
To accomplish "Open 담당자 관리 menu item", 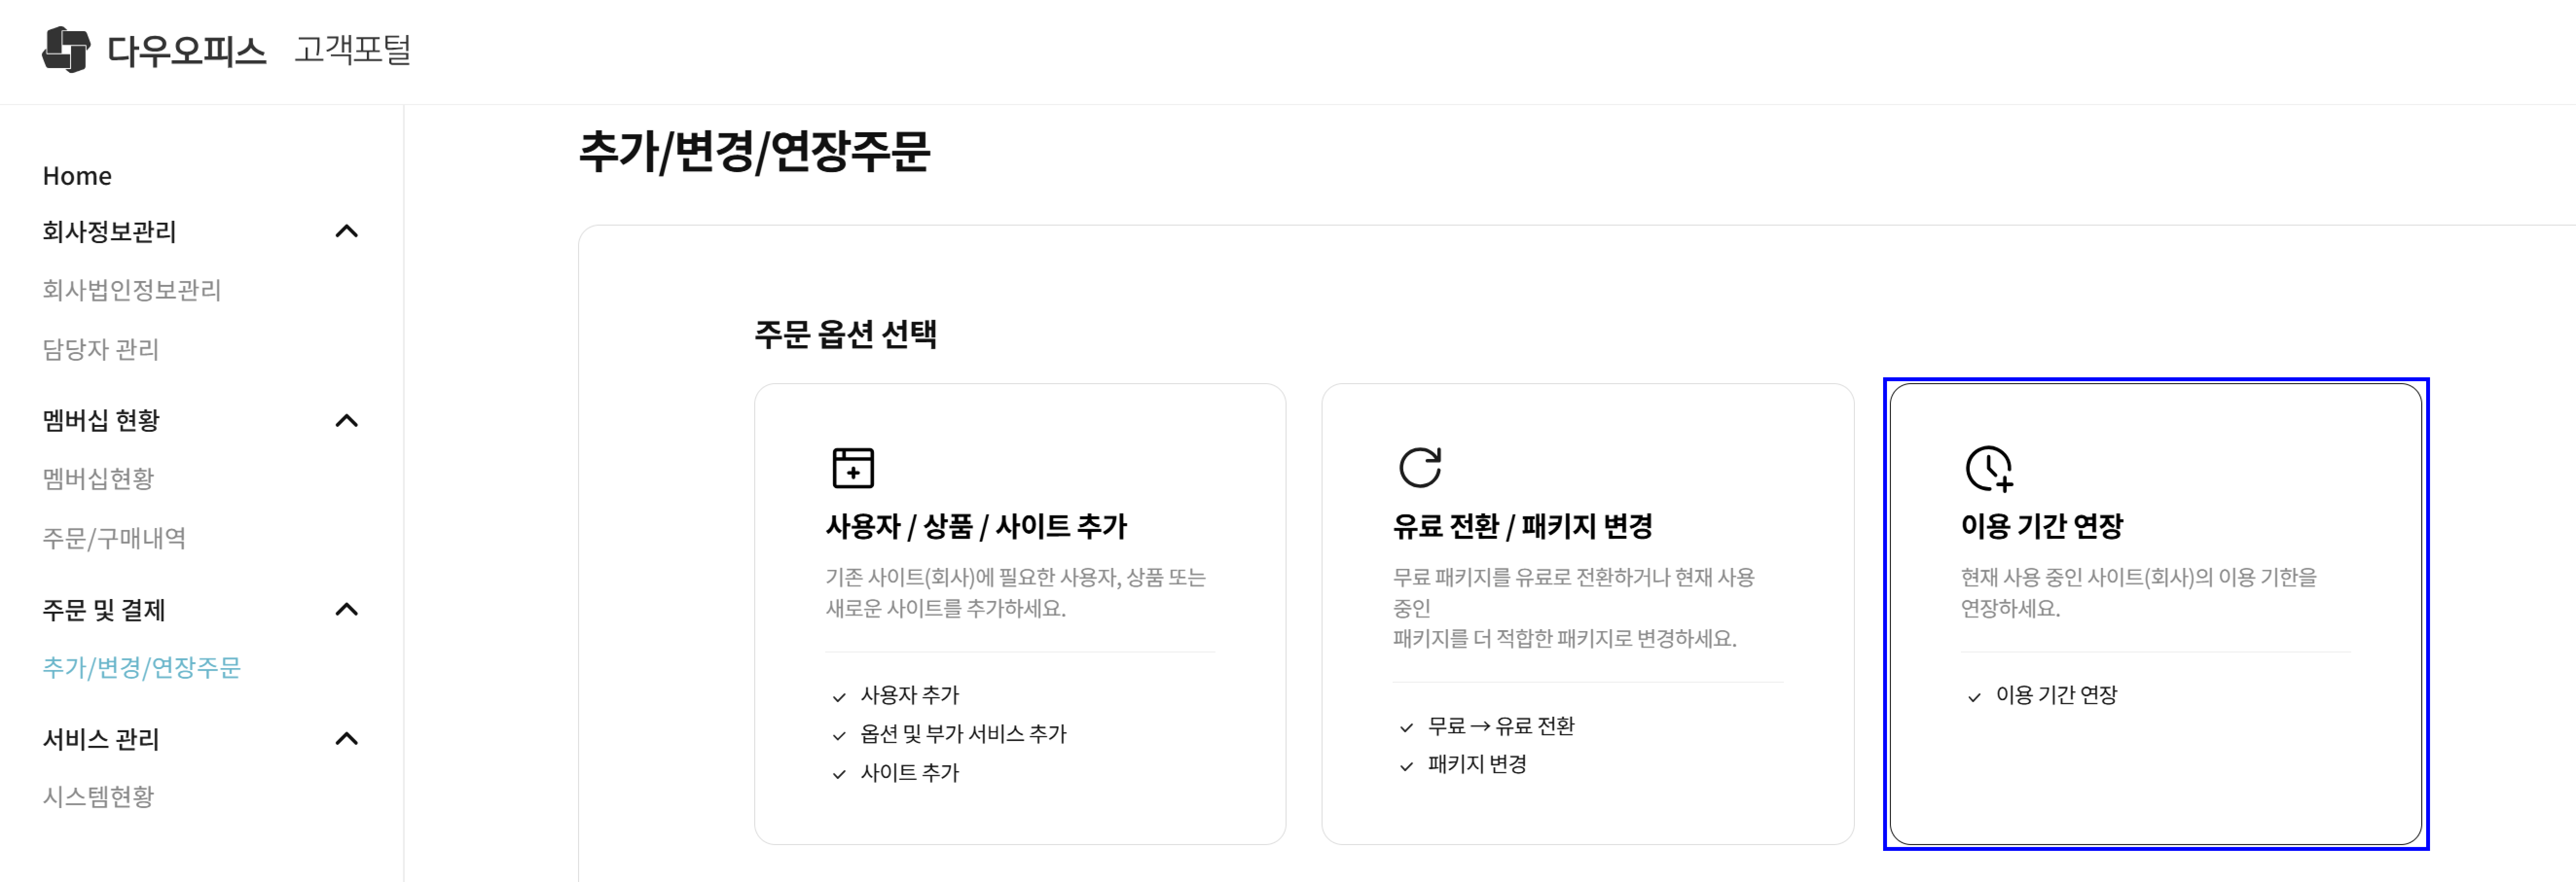I will pyautogui.click(x=100, y=350).
